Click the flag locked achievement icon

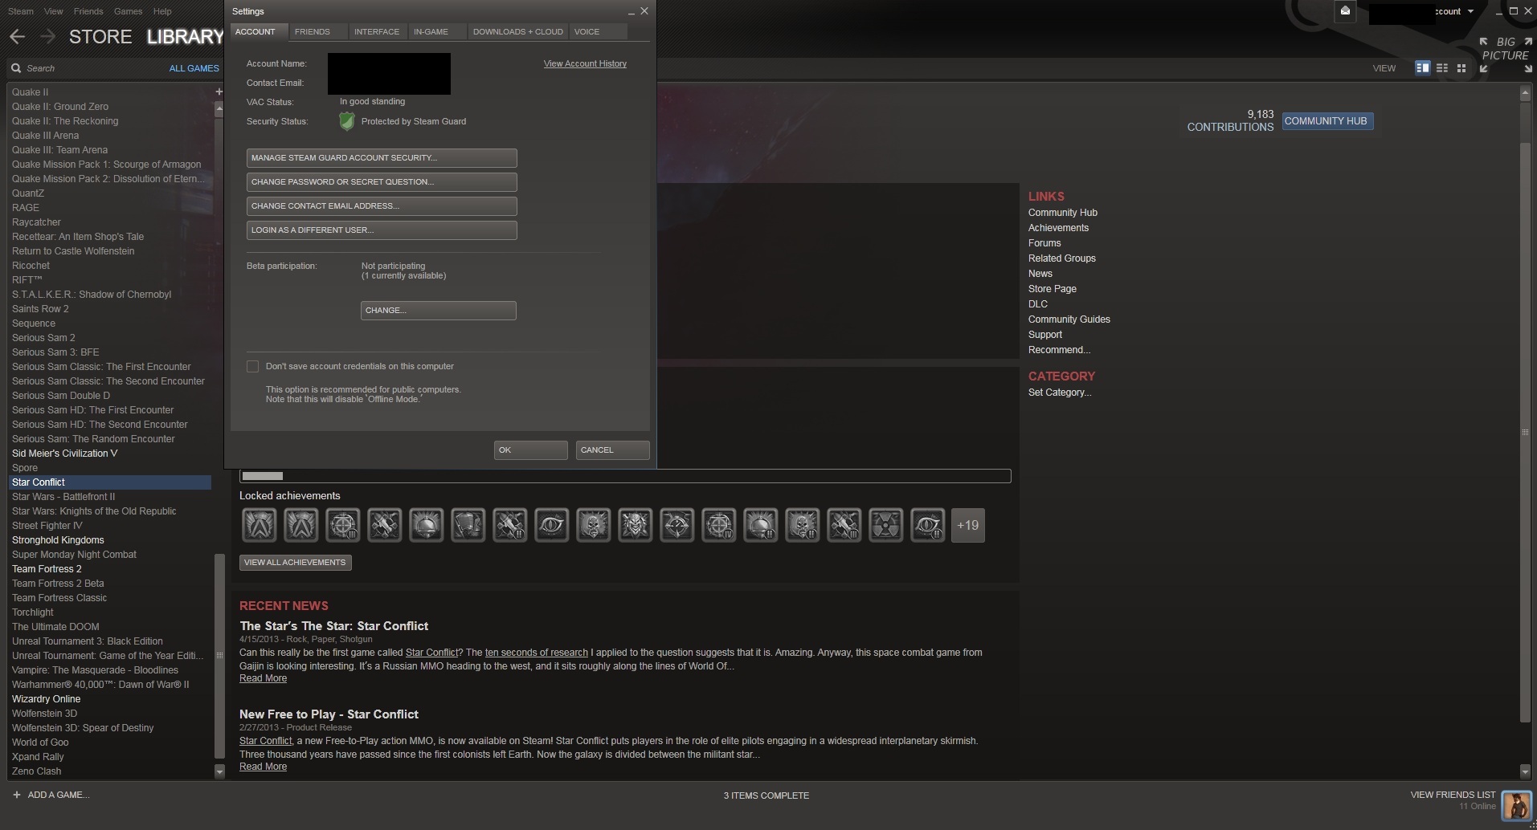point(468,525)
